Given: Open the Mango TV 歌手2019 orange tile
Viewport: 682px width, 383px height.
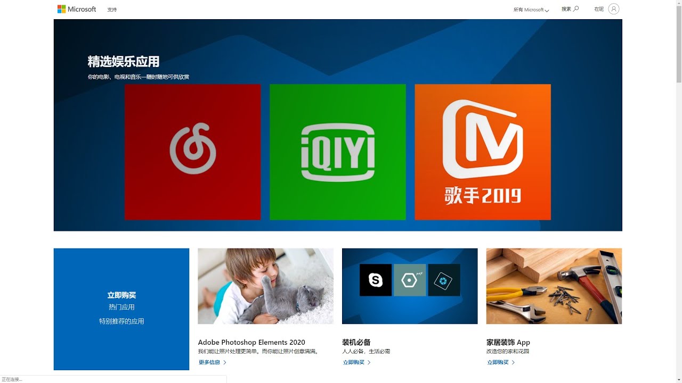Looking at the screenshot, I should (482, 152).
